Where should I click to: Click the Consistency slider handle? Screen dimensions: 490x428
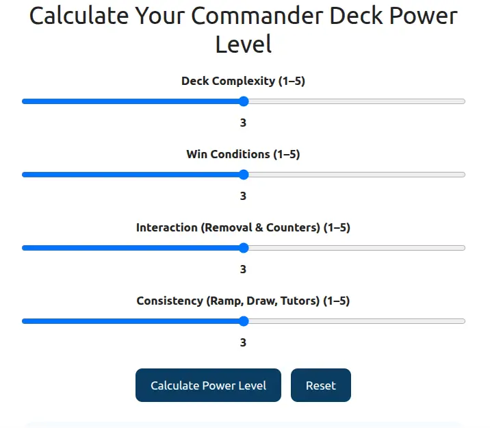click(x=244, y=321)
